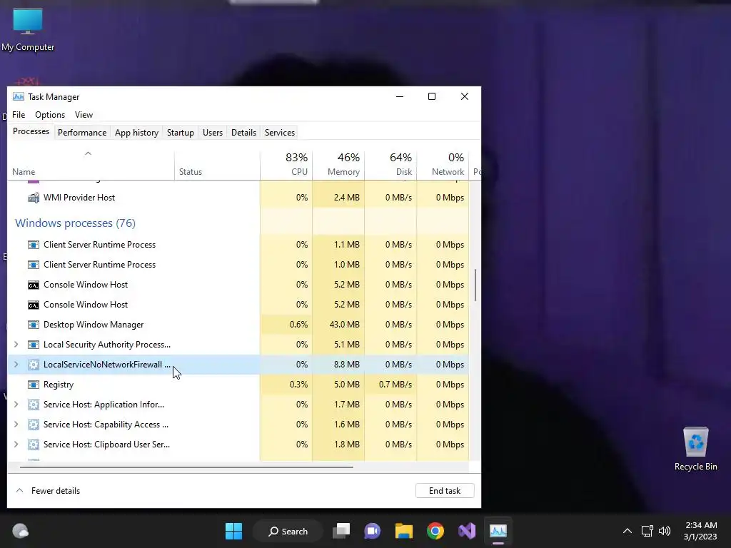Select the Desktop Window Manager row
Screen dimensions: 731x548
point(238,325)
